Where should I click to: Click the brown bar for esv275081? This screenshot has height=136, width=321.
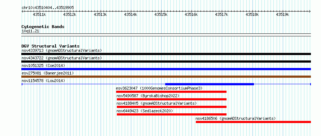[166, 77]
